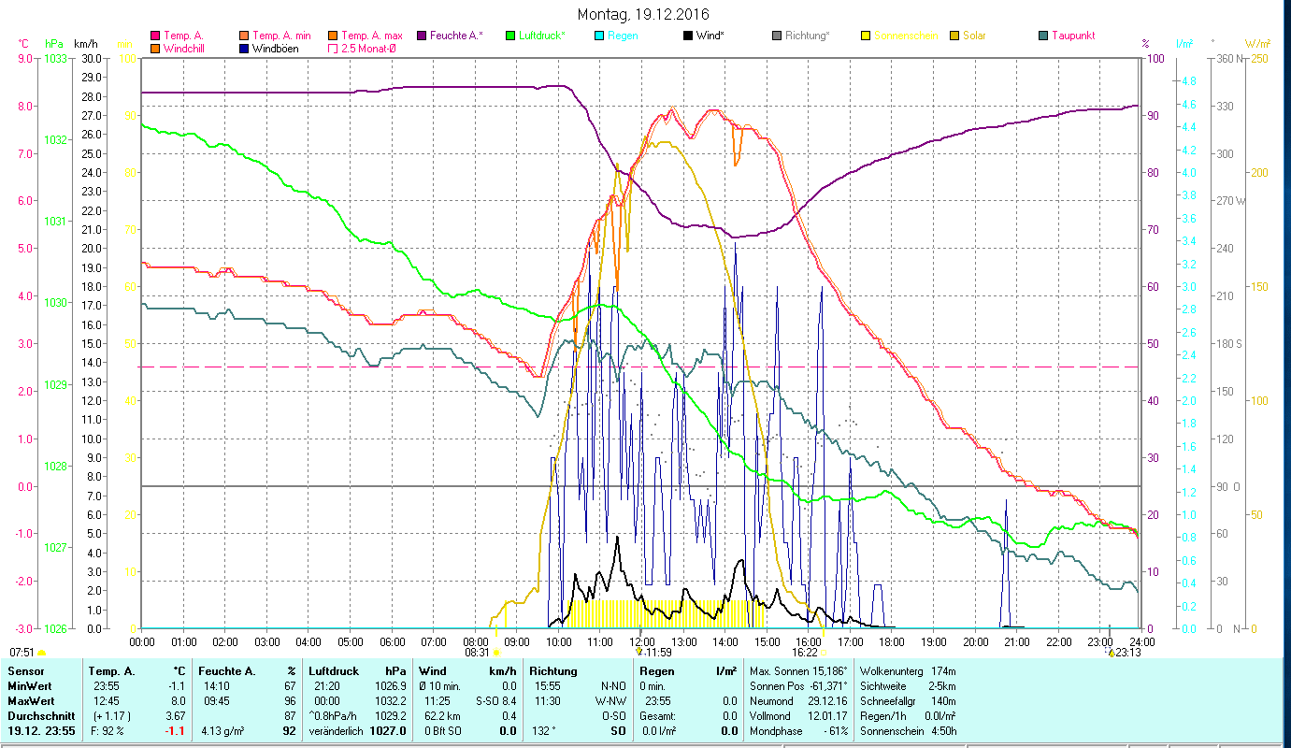Click the orange Temp. A. min legend swatch
This screenshot has height=748, width=1291.
point(245,36)
